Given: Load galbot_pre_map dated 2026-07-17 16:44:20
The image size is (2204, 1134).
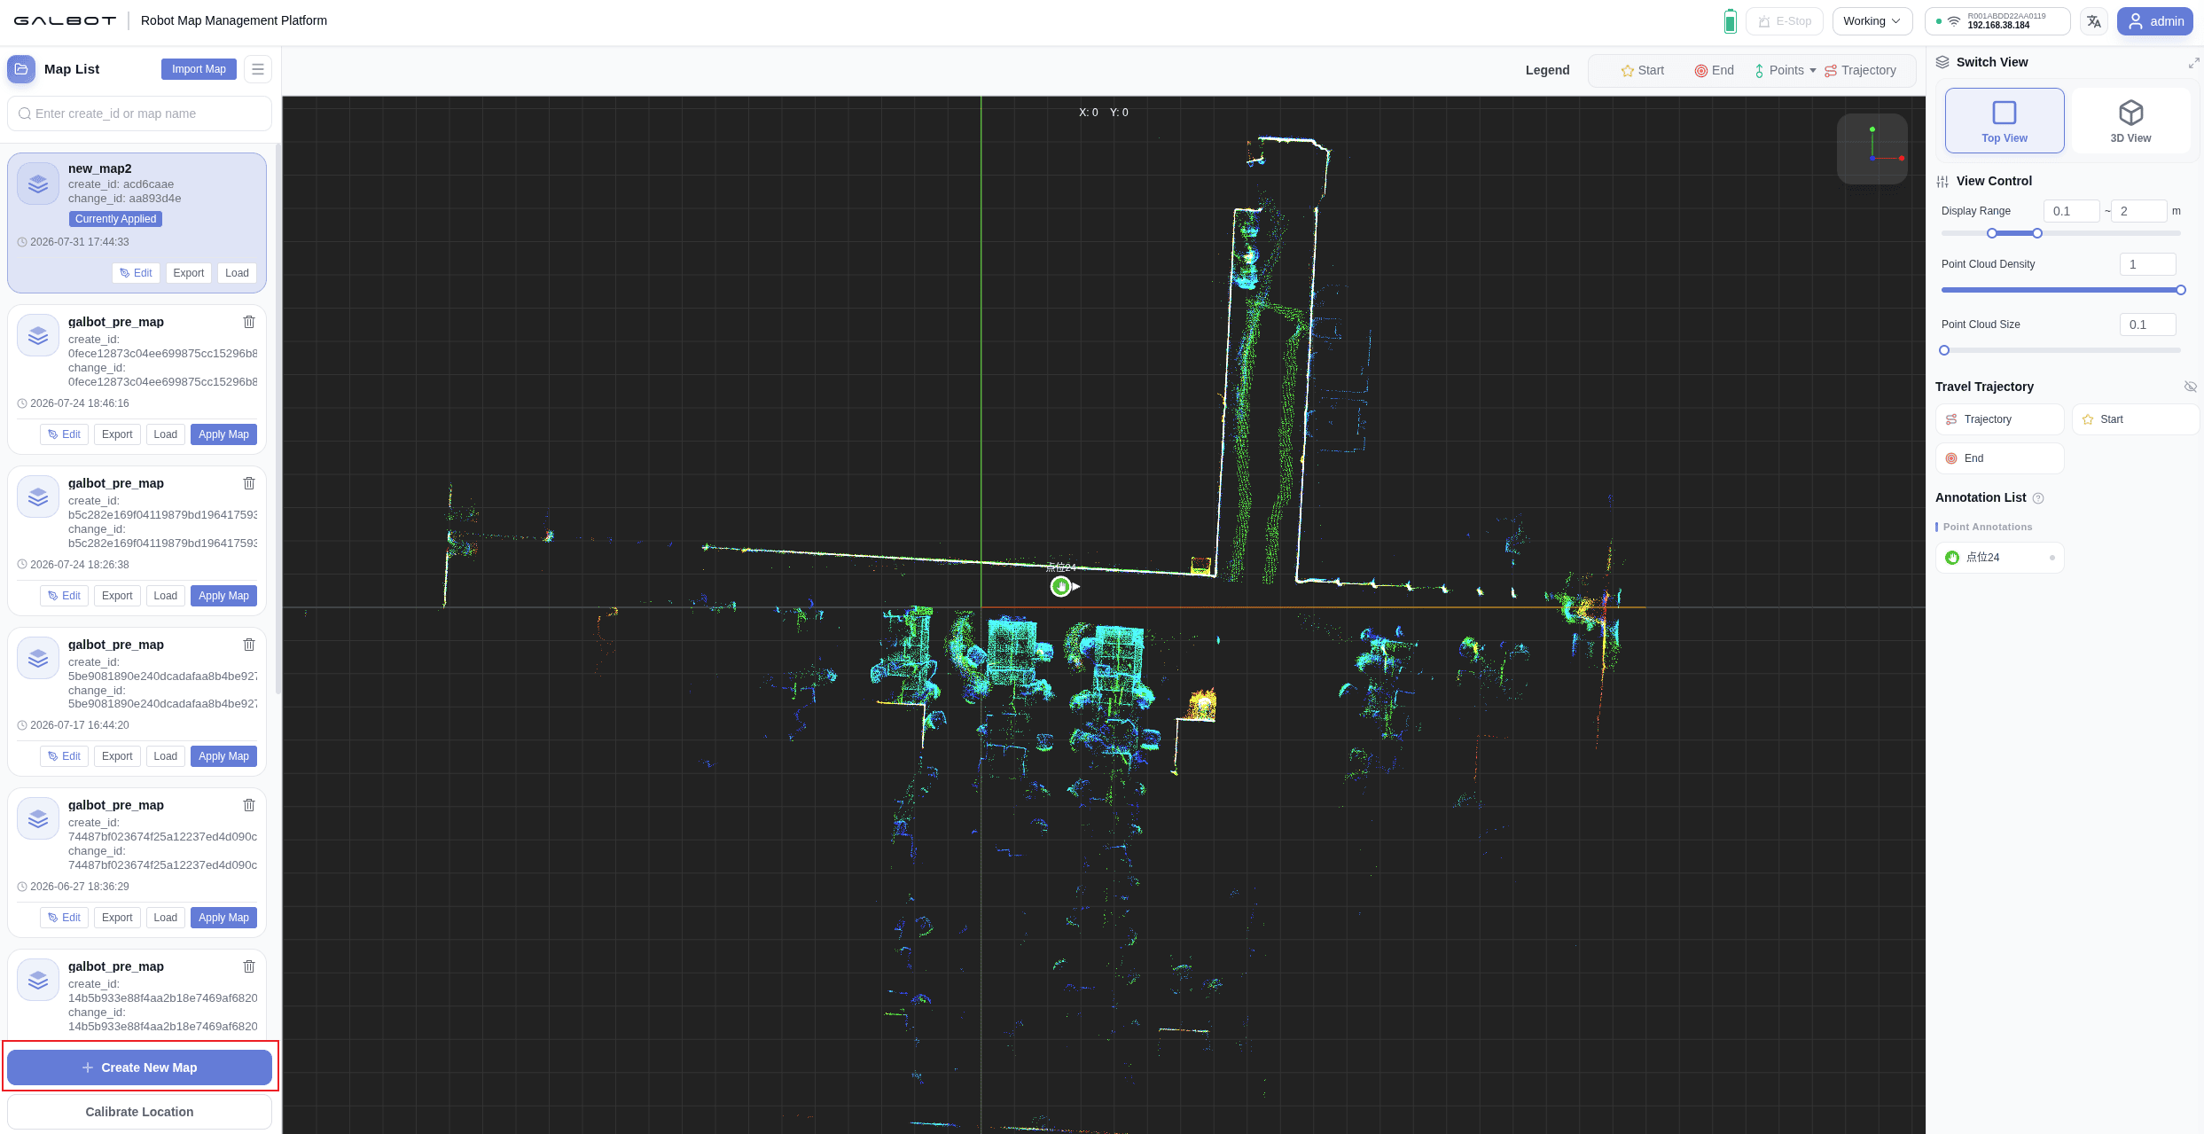Looking at the screenshot, I should tap(166, 756).
